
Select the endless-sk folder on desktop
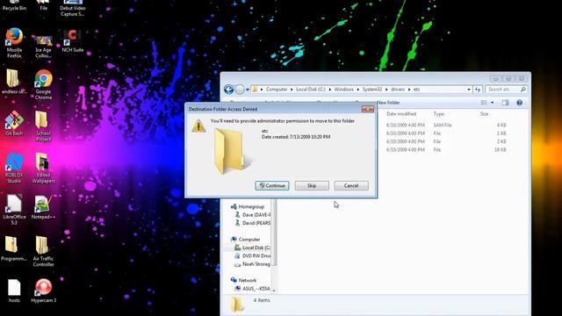[14, 82]
